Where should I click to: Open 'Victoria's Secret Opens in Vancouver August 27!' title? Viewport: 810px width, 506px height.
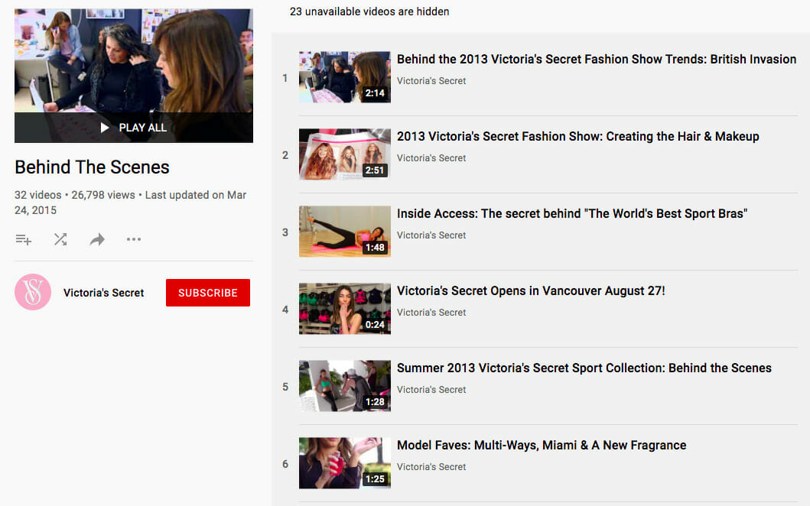(x=531, y=290)
